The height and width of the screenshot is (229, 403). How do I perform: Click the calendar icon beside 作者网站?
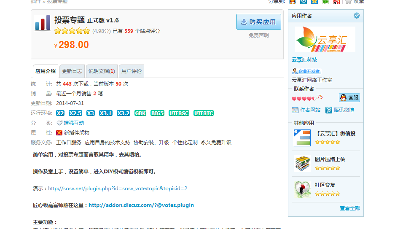tap(295, 110)
